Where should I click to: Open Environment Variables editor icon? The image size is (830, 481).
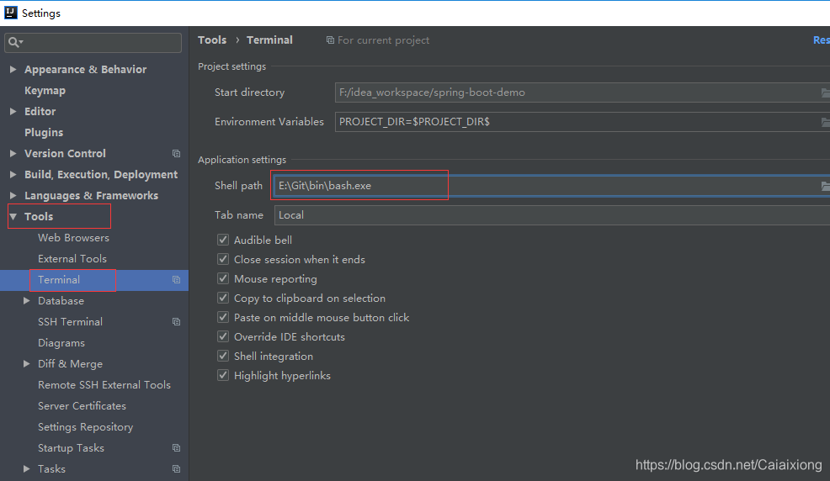point(825,122)
